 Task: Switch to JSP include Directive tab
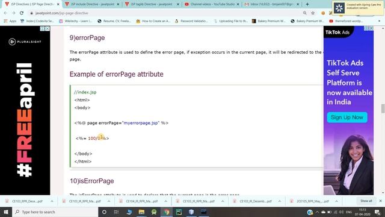coord(92,4)
